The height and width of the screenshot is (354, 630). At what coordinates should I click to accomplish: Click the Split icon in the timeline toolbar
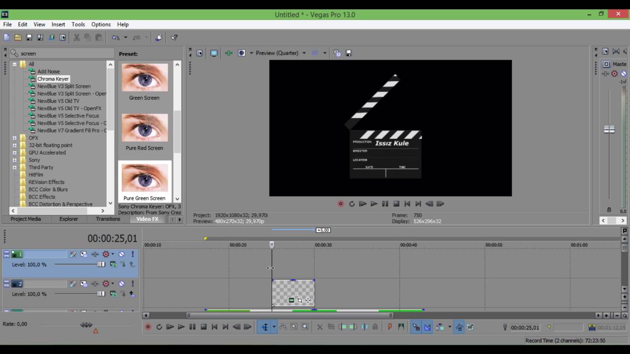coord(364,327)
